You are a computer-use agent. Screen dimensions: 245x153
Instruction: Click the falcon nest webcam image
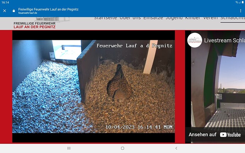pos(94,86)
